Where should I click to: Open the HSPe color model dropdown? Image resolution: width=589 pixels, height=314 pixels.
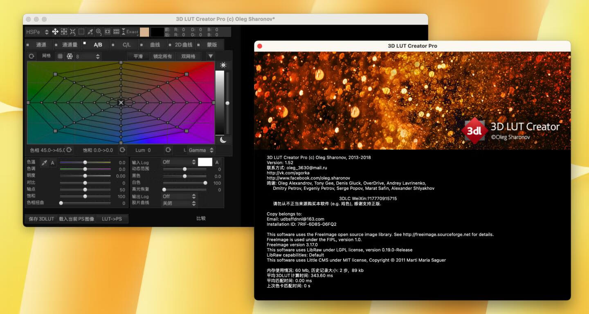pos(37,32)
